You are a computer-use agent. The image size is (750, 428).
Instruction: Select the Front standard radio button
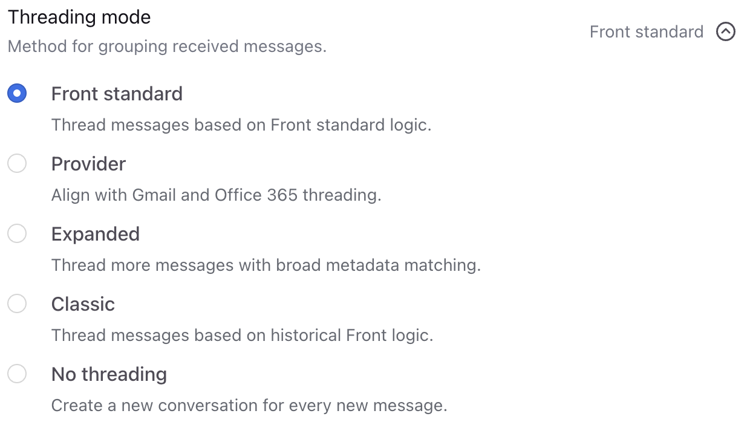coord(17,94)
